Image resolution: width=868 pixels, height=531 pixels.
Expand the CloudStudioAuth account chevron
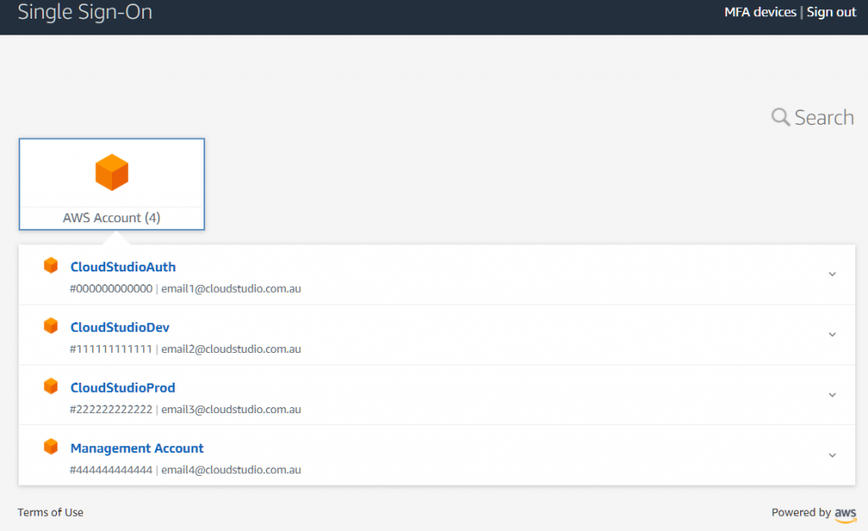[x=832, y=274]
